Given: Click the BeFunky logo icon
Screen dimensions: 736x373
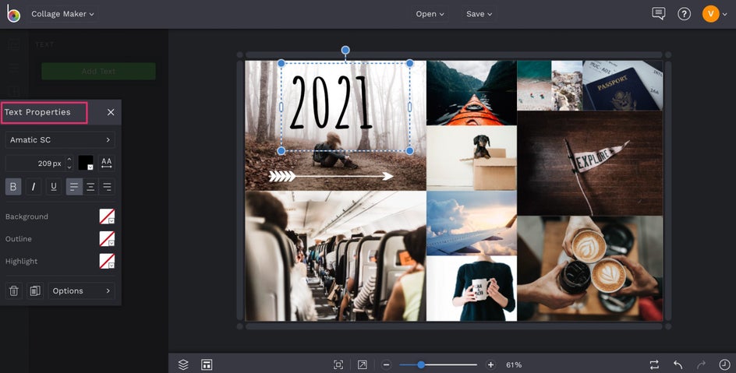Looking at the screenshot, I should coord(13,13).
